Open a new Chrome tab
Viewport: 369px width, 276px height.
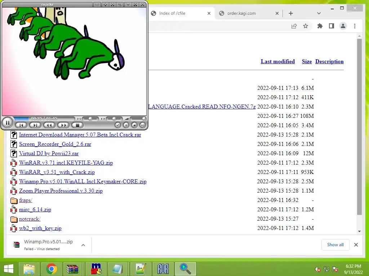291,13
